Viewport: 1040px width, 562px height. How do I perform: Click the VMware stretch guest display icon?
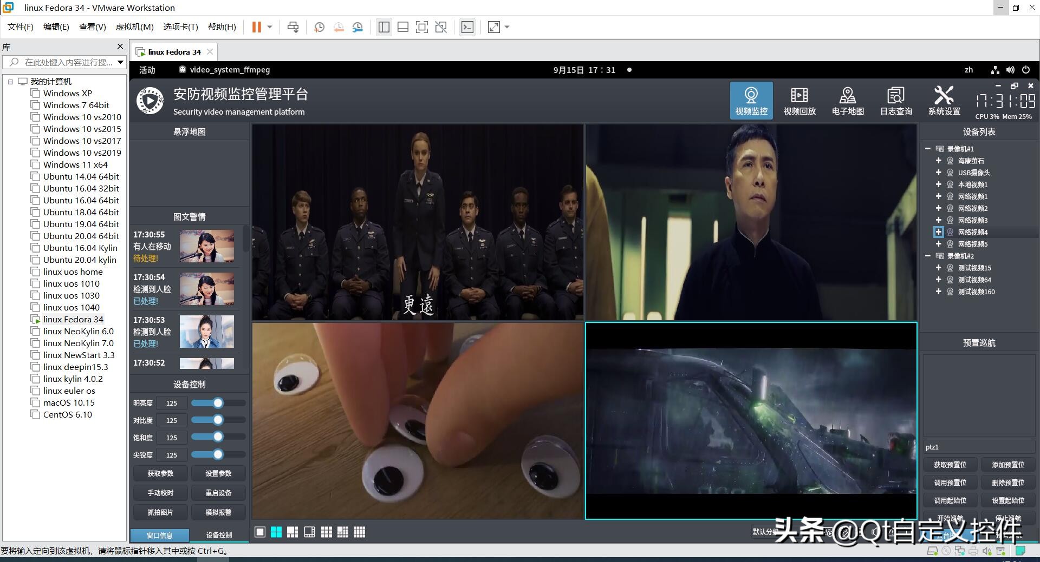point(494,27)
